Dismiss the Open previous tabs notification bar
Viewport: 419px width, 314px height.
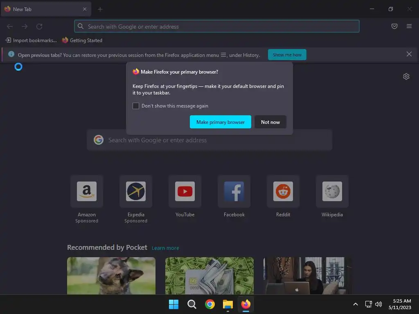pyautogui.click(x=409, y=54)
